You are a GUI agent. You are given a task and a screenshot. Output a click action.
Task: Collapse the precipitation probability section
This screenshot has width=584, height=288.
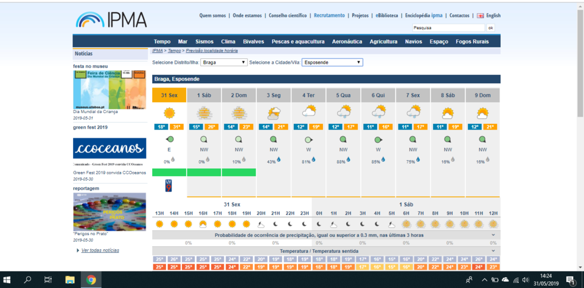click(493, 235)
